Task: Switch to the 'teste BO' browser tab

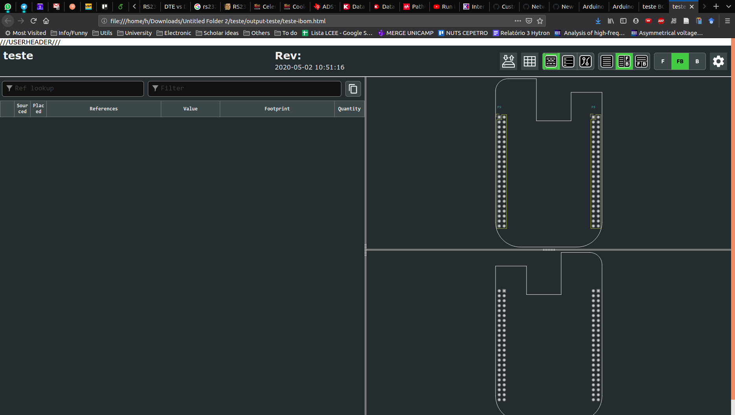Action: point(652,6)
